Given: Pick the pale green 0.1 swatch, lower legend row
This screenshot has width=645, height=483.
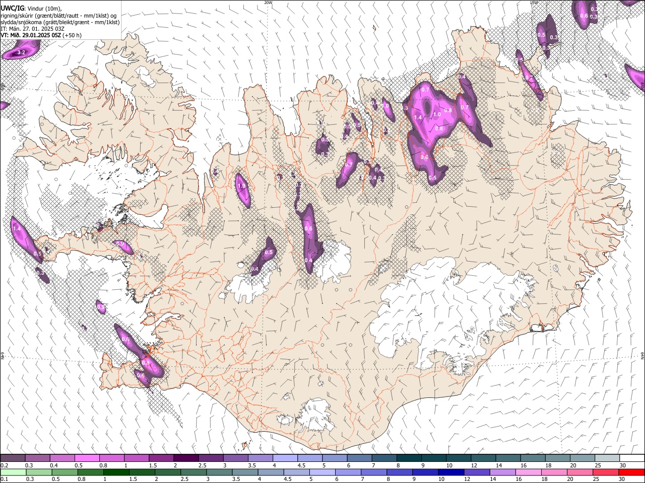Looking at the screenshot, I should pyautogui.click(x=13, y=472).
